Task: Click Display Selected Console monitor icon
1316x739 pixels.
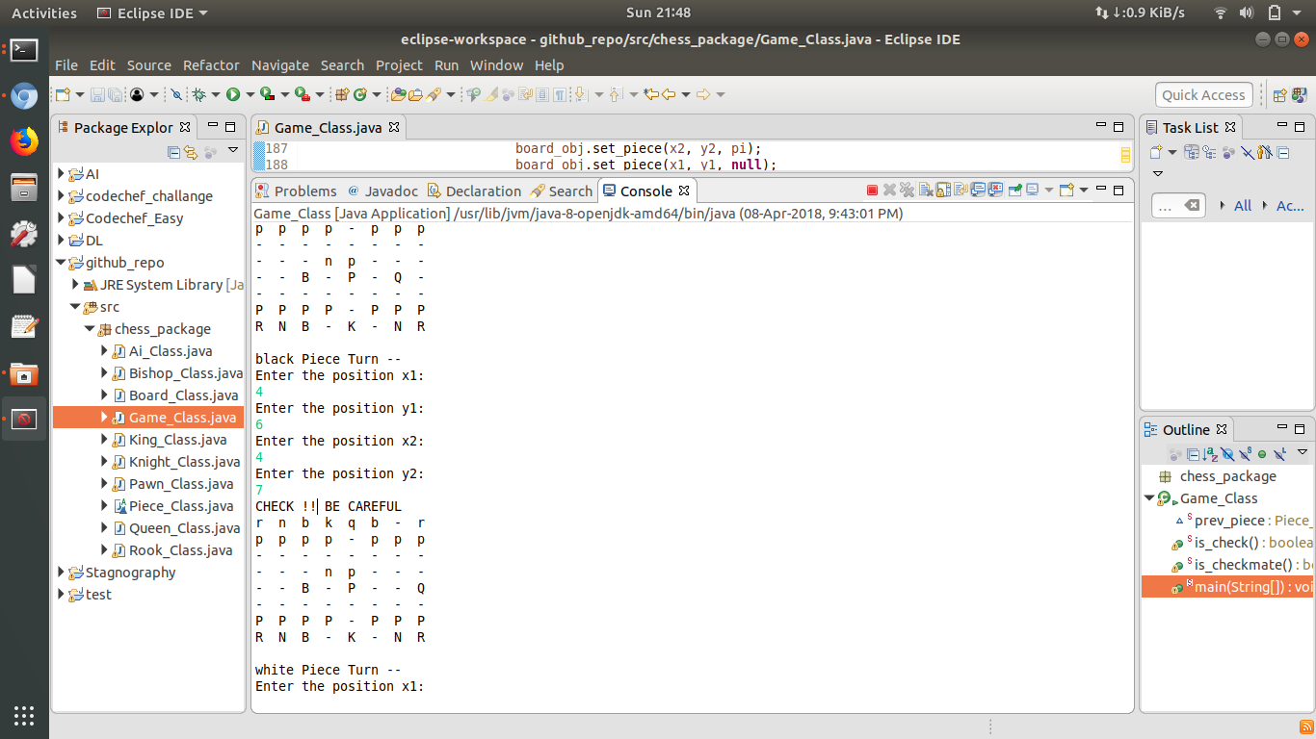Action: click(1032, 191)
